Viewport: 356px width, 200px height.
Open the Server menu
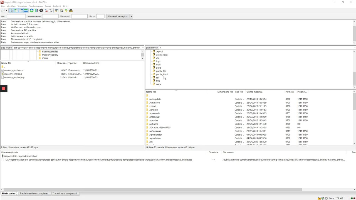[48, 6]
